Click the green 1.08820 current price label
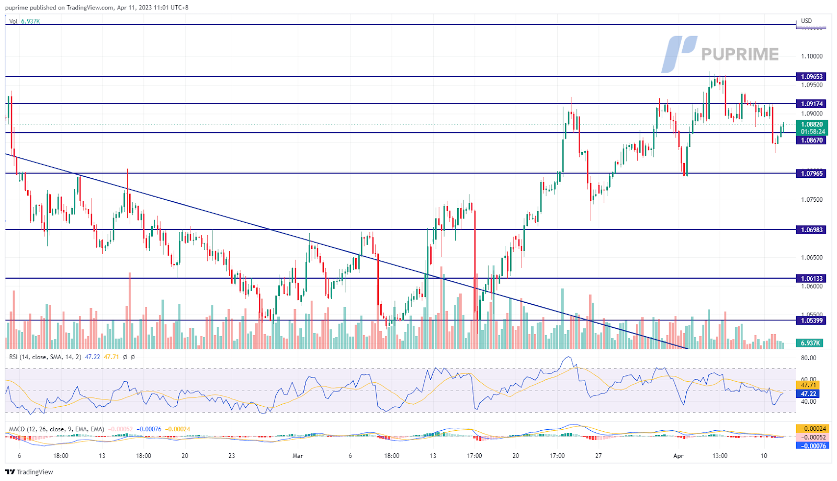 point(811,125)
